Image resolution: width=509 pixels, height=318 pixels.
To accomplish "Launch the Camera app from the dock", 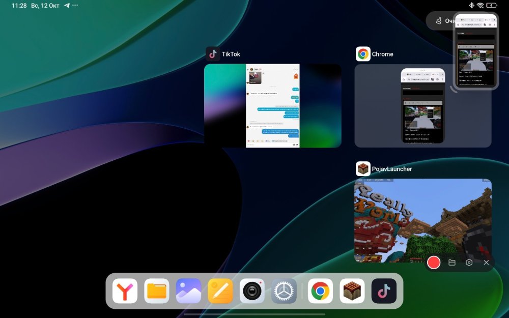I will 252,291.
